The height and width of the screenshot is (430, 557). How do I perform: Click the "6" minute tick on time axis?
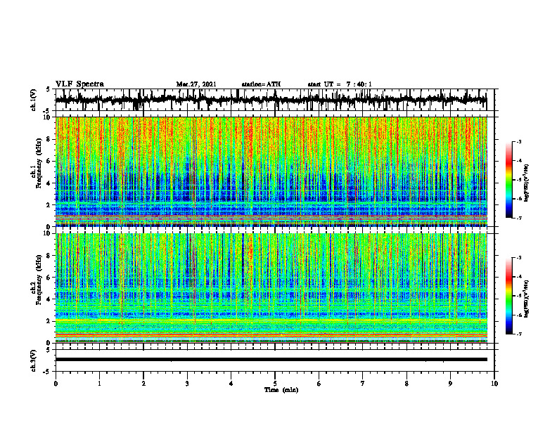(x=319, y=384)
